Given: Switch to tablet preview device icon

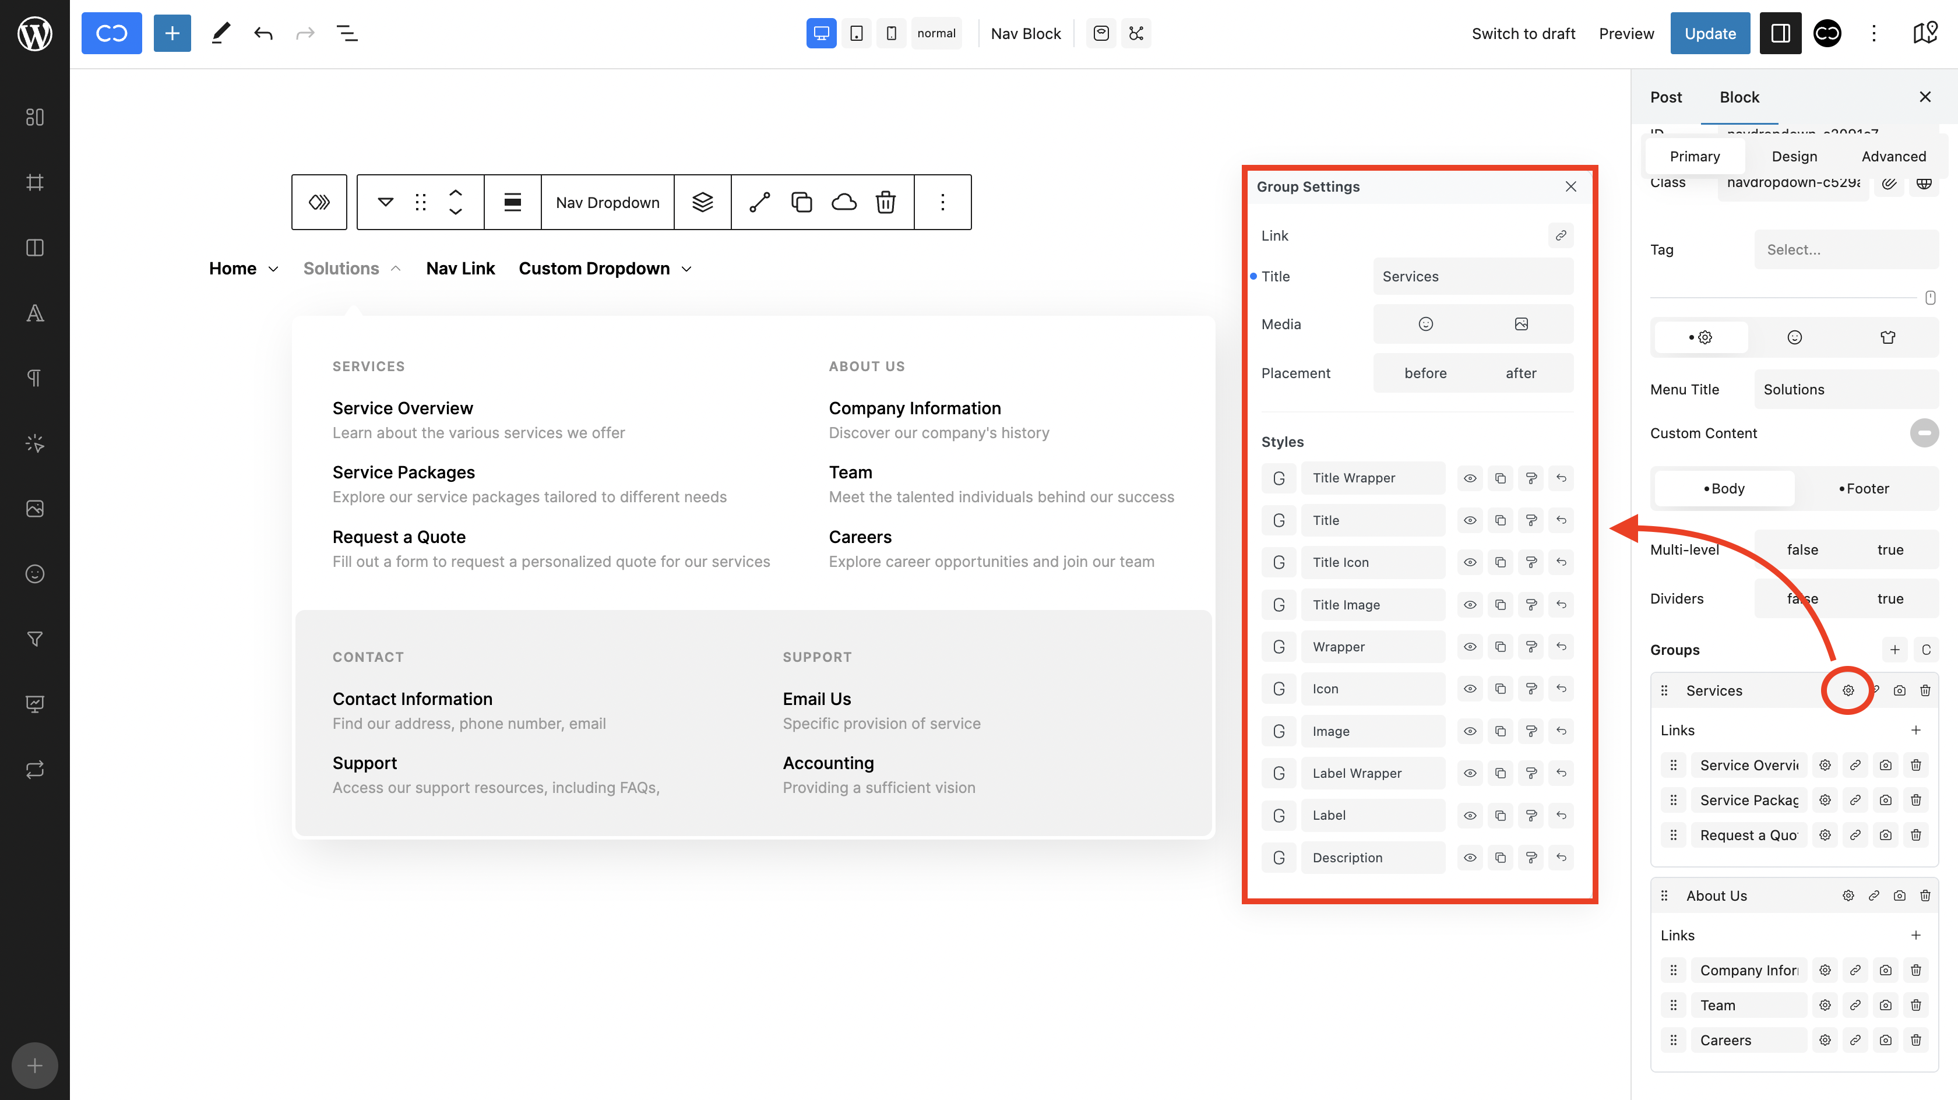Looking at the screenshot, I should pyautogui.click(x=857, y=33).
